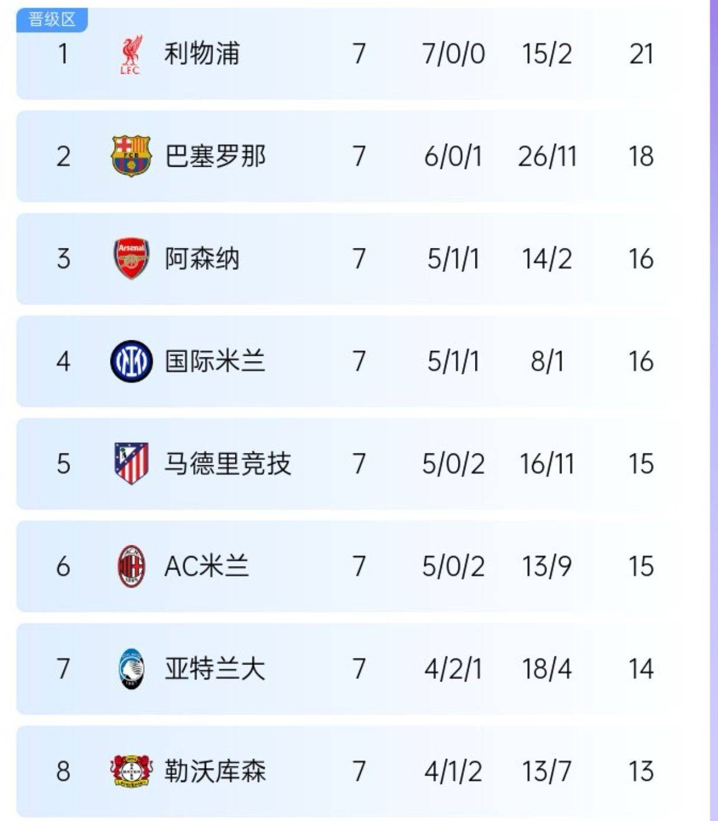Tap the Inter Milan logo

coord(131,361)
